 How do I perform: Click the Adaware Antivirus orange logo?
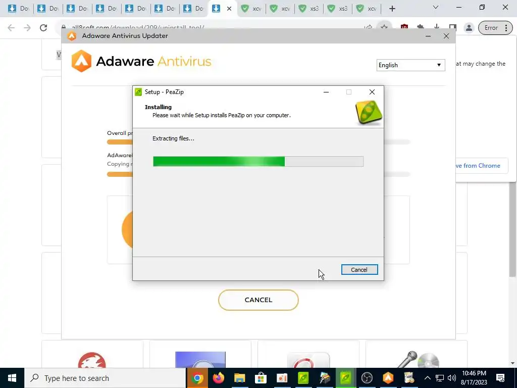pos(81,61)
